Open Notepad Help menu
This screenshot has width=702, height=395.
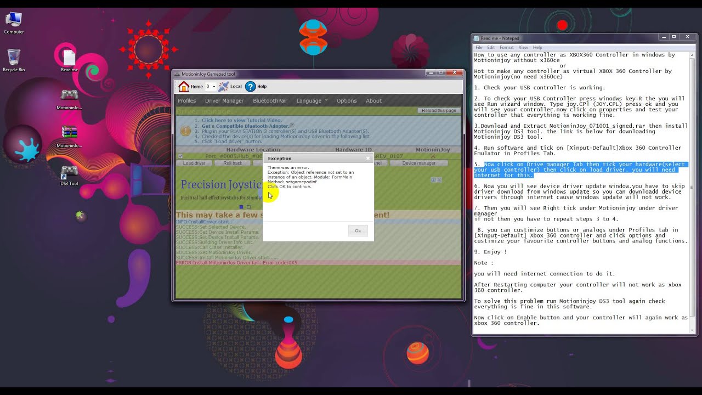tap(537, 48)
